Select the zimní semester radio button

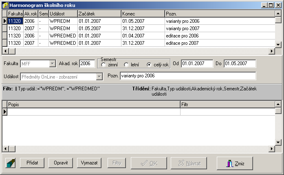103,65
